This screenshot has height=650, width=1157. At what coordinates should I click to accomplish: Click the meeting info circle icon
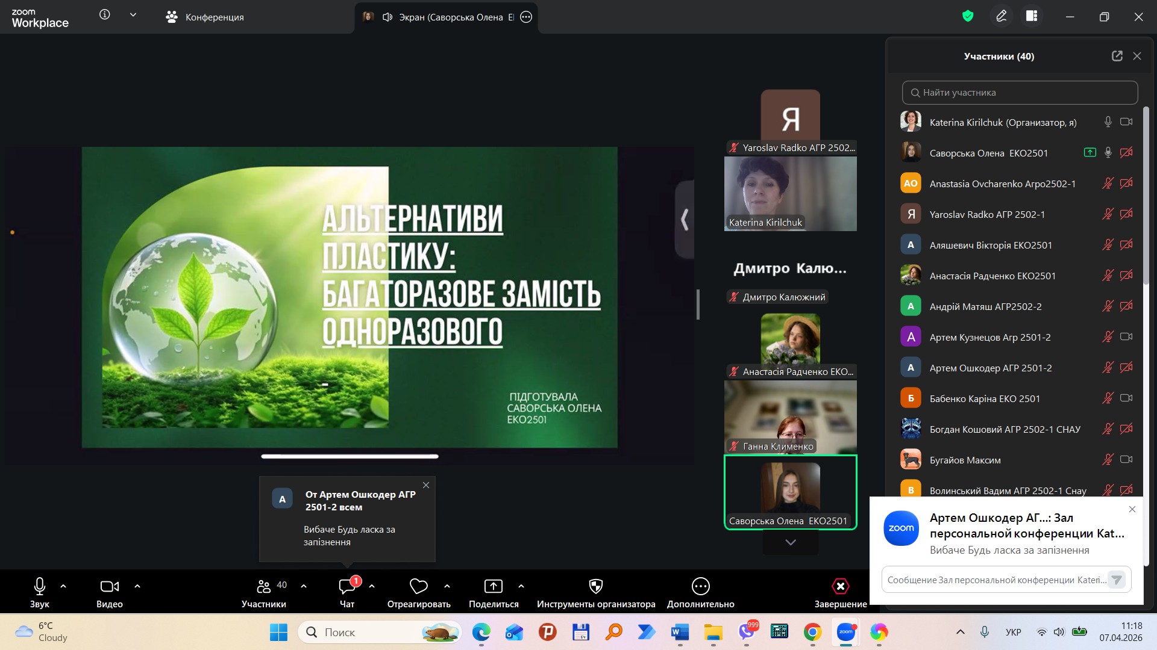105,15
